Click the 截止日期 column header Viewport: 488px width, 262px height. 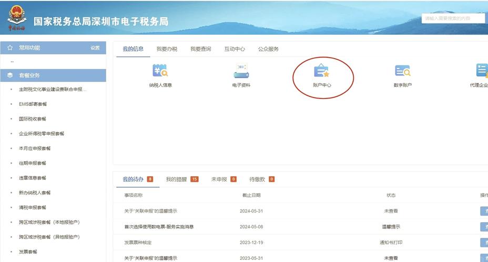coord(251,195)
